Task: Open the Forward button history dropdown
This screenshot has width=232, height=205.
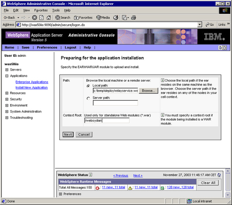Action: coord(29,17)
